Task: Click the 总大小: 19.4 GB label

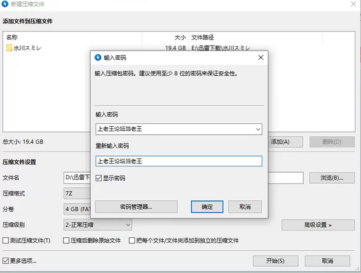Action: pyautogui.click(x=23, y=142)
